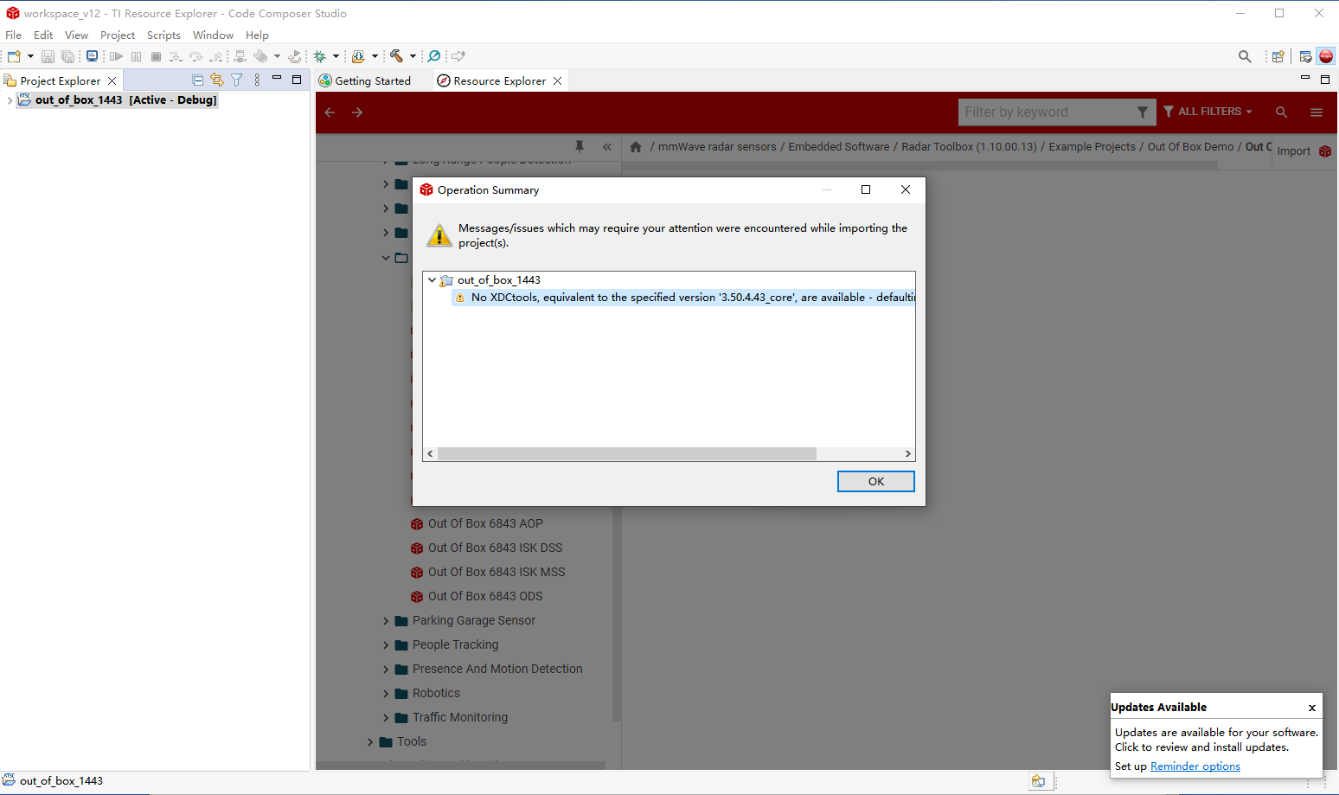Click the Import button in Resource Explorer

[x=1304, y=151]
